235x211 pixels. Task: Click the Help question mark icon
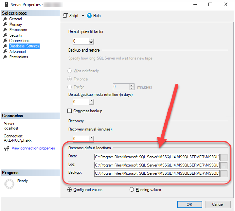tap(89, 16)
